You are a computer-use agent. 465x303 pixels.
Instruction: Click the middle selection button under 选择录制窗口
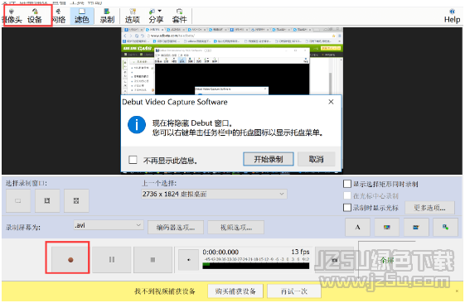coord(47,201)
